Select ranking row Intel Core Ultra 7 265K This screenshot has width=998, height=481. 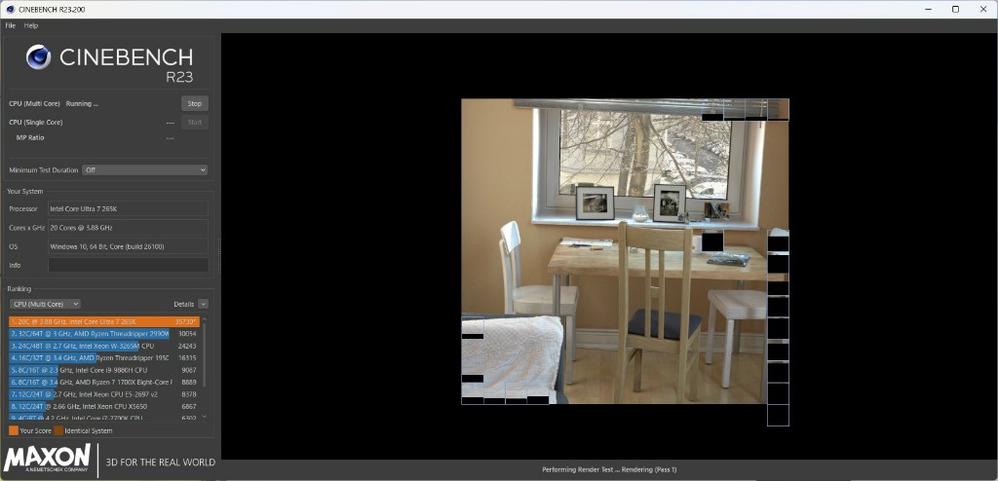coord(104,322)
